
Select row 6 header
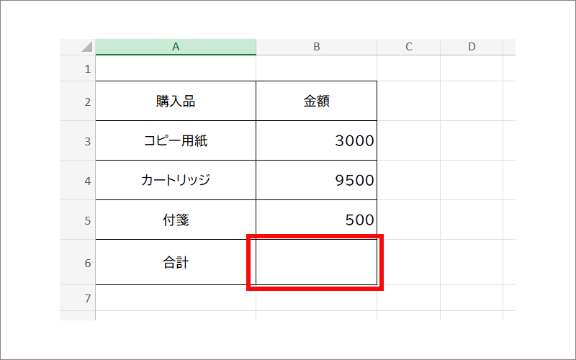(x=87, y=263)
